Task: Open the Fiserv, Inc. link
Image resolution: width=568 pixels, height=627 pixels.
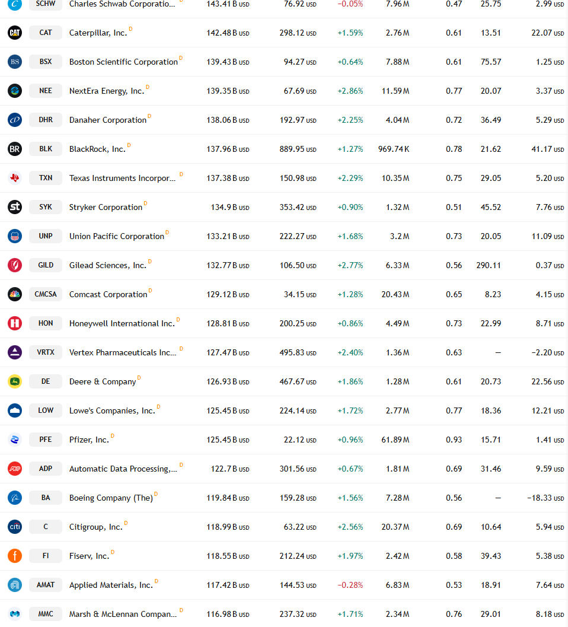Action: point(89,556)
